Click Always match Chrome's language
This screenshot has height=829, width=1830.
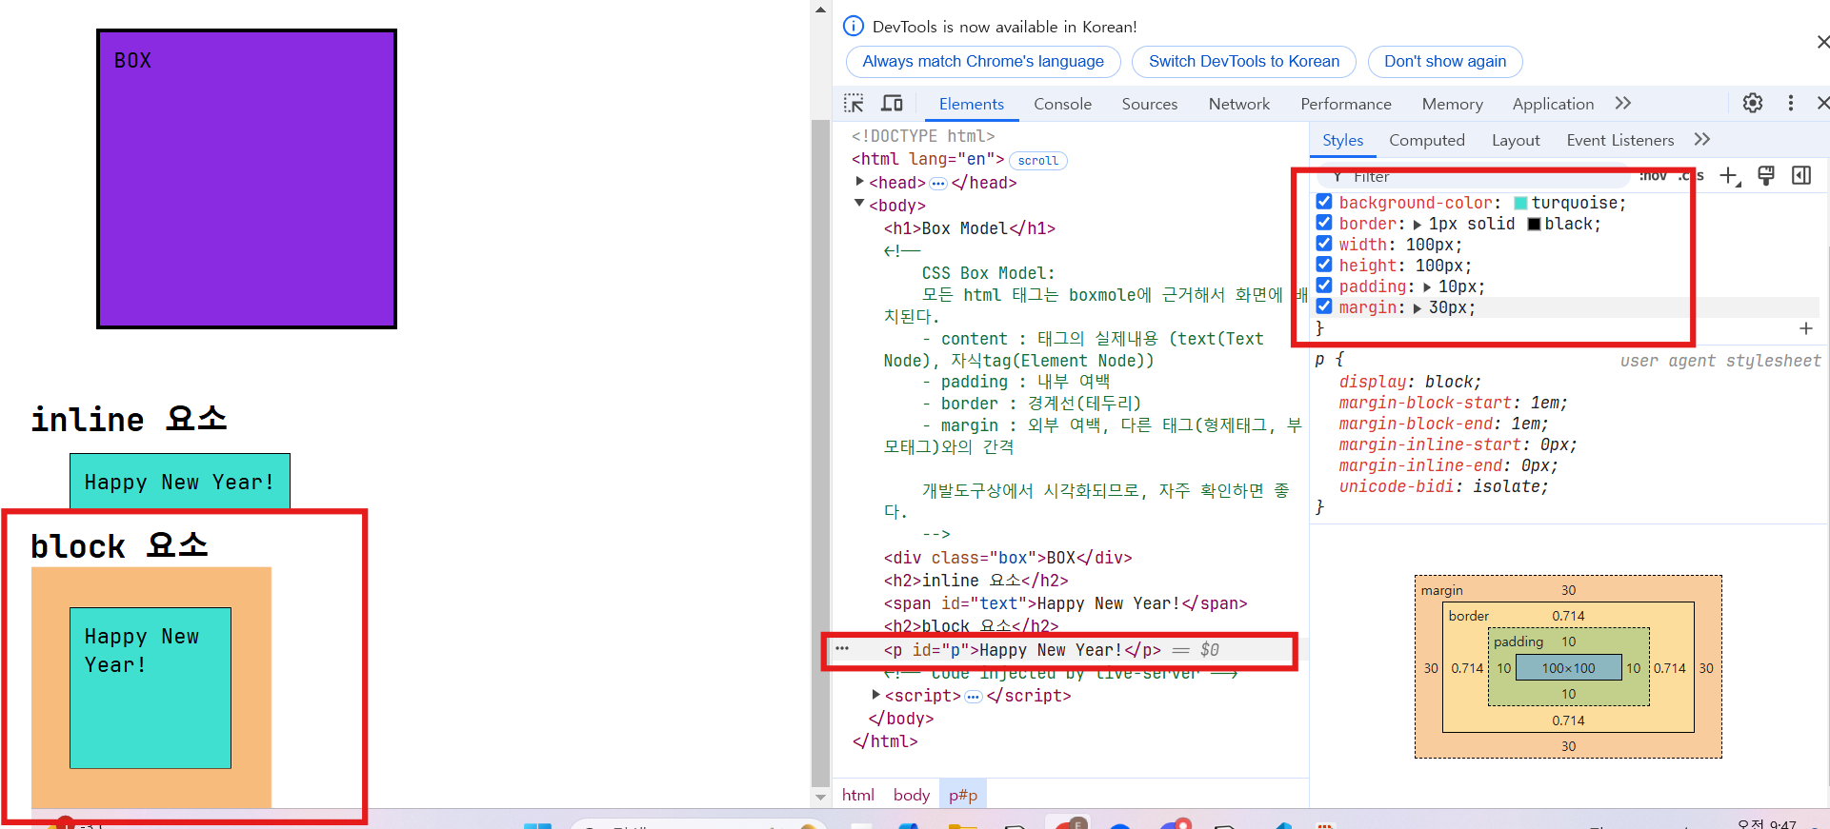click(x=983, y=62)
